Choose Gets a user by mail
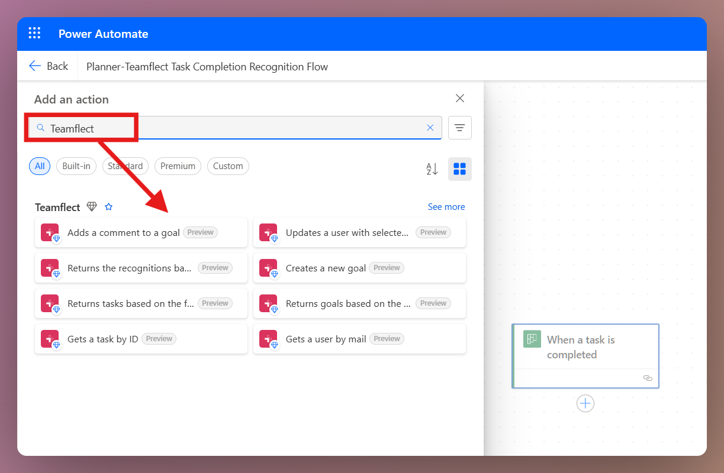724x473 pixels. pos(359,339)
